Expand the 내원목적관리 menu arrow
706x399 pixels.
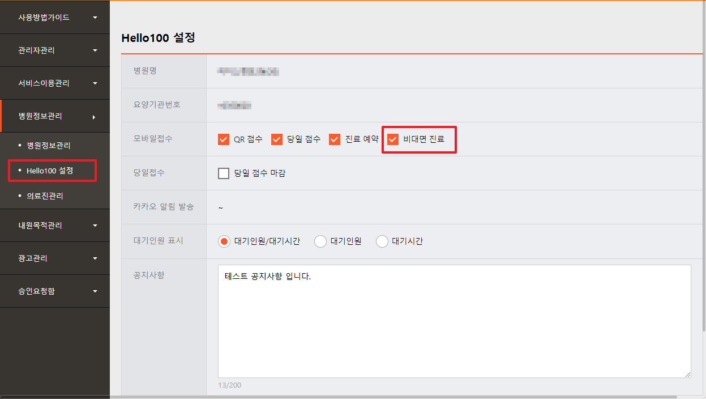click(x=95, y=226)
